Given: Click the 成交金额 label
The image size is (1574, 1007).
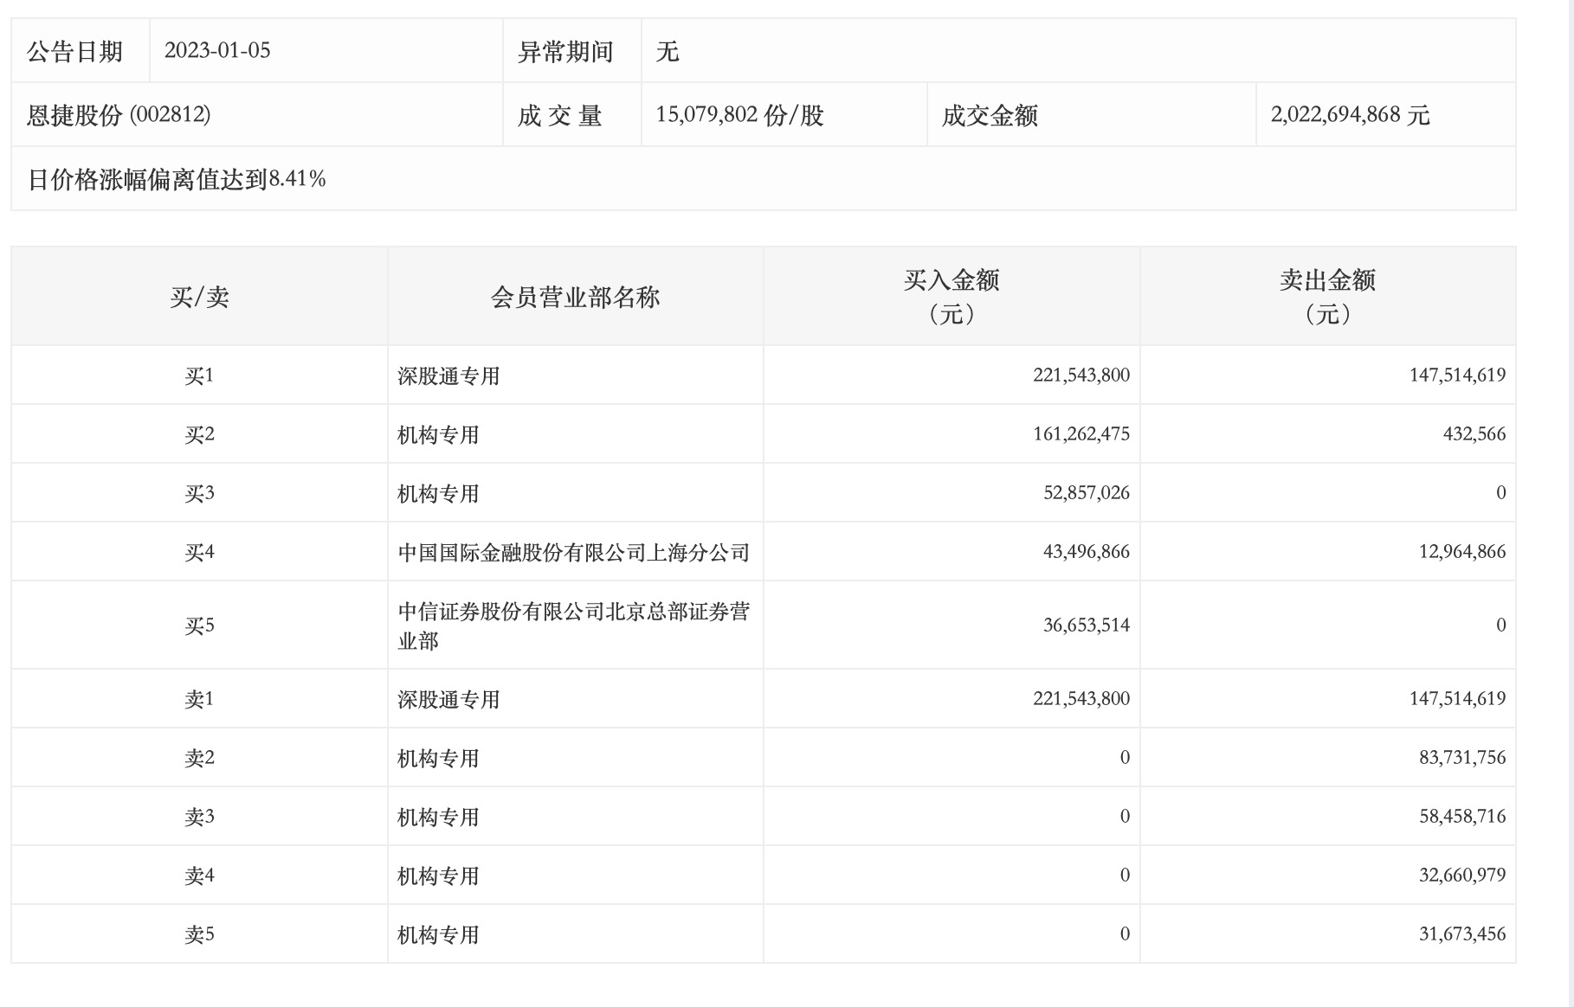Looking at the screenshot, I should (990, 115).
